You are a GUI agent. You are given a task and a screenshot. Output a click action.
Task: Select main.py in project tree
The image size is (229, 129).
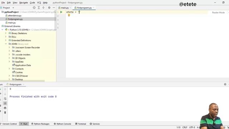pyautogui.click(x=12, y=23)
